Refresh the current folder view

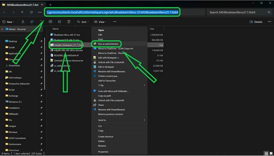(31, 12)
